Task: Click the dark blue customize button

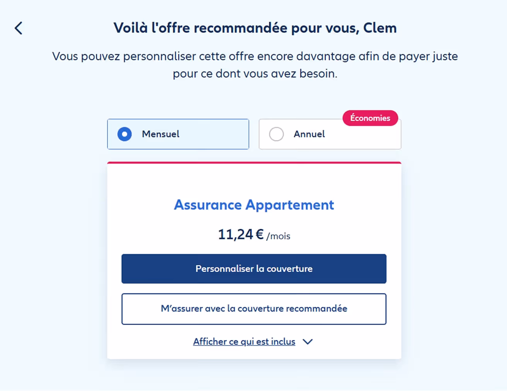Action: click(254, 269)
